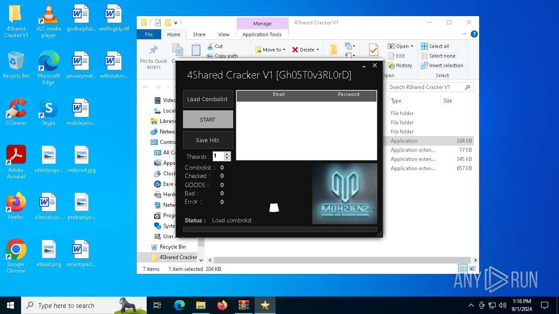Click the Load Combolist button
Viewport: 559px width, 314px height.
[x=207, y=99]
